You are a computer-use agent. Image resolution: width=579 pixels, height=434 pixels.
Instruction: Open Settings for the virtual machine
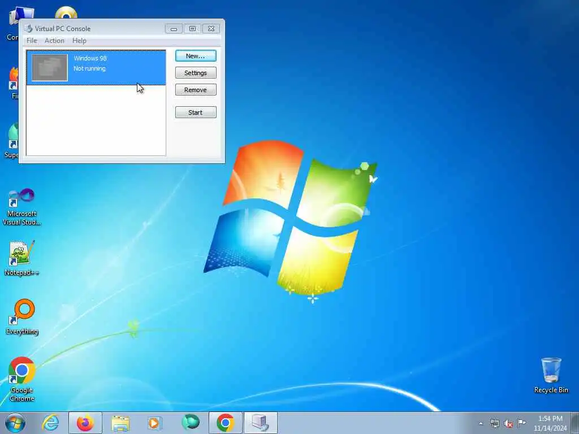pos(196,73)
